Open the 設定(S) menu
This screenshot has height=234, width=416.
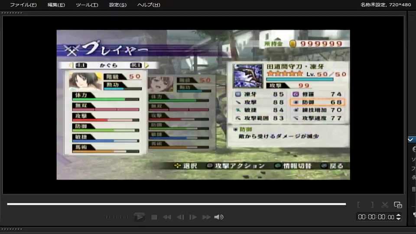(x=118, y=5)
